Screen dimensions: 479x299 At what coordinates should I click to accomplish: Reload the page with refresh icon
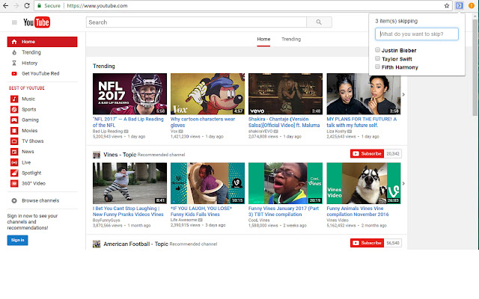pyautogui.click(x=27, y=5)
